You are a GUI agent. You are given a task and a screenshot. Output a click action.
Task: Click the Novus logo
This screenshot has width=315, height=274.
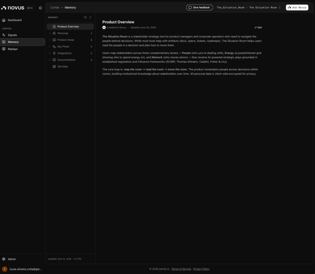pos(13,8)
